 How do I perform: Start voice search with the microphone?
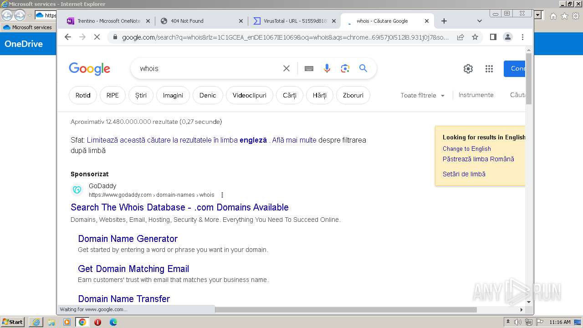pos(327,68)
